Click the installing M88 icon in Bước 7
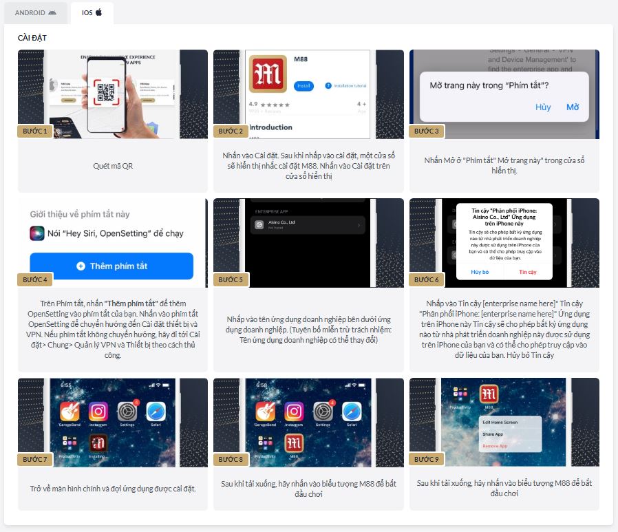The height and width of the screenshot is (532, 618). (x=97, y=443)
